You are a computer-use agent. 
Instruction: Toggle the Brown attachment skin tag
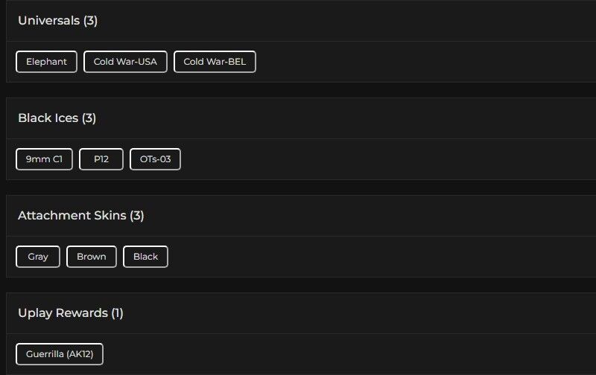(92, 257)
